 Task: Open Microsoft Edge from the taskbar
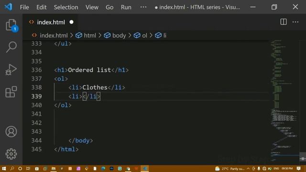coord(103,169)
